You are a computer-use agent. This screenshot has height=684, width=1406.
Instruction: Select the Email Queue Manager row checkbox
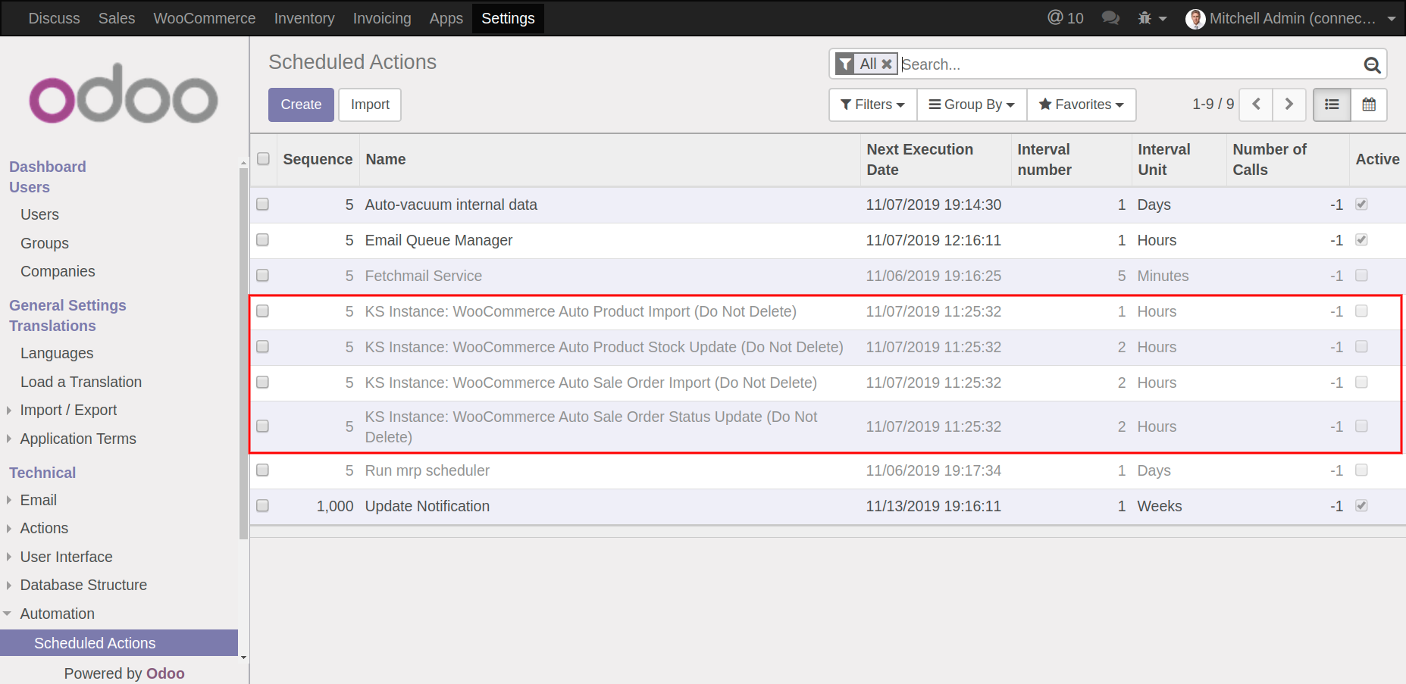click(x=263, y=240)
